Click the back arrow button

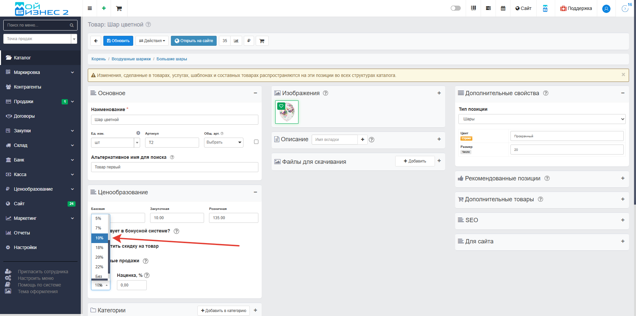(96, 41)
